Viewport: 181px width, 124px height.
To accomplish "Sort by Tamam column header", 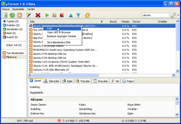I will pos(124,21).
